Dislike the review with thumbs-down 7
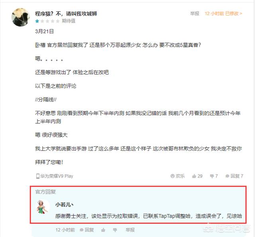255x237 pixels. (214, 176)
